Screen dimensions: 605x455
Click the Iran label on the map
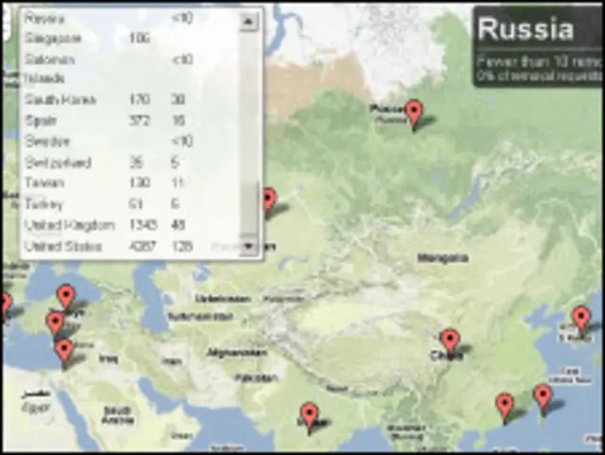click(x=172, y=362)
